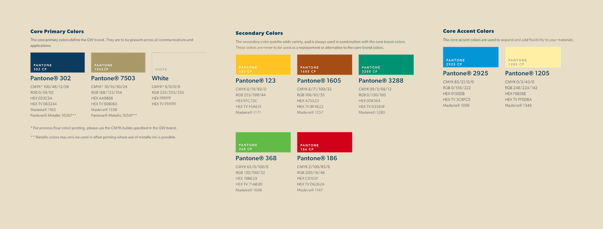Select the Pantone® 368 title text

click(x=256, y=158)
